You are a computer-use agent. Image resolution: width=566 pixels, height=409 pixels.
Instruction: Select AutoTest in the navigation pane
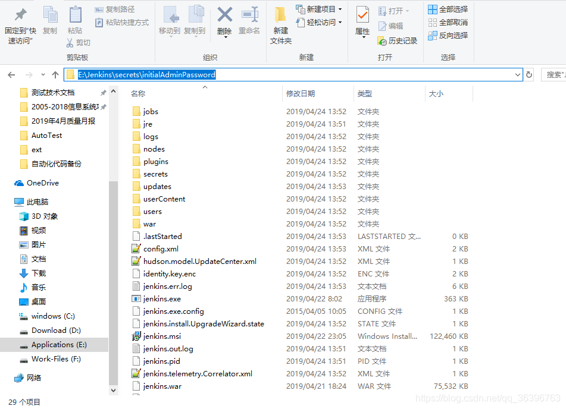pos(46,136)
